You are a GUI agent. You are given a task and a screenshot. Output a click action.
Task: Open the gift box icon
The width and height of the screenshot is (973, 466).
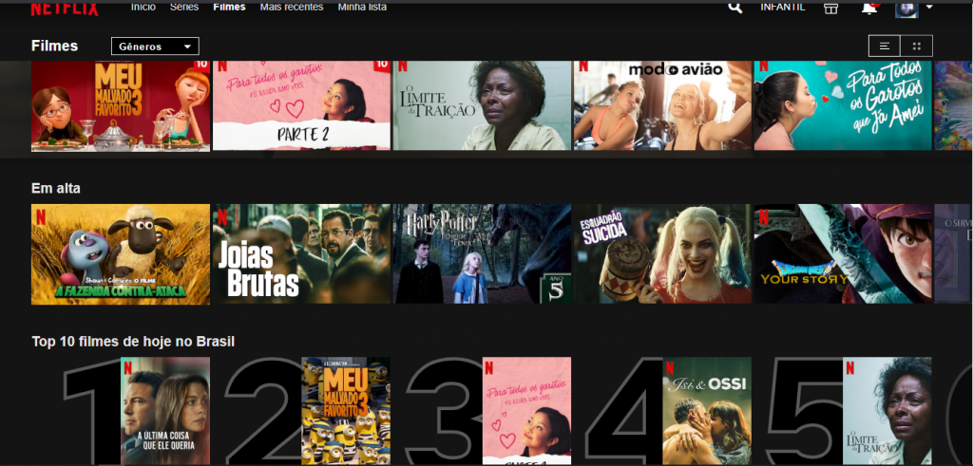click(x=830, y=8)
